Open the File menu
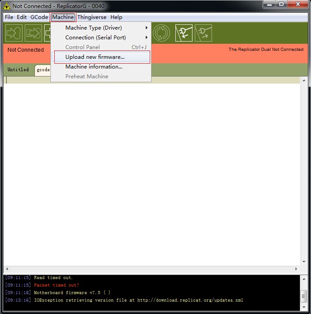 pyautogui.click(x=9, y=17)
